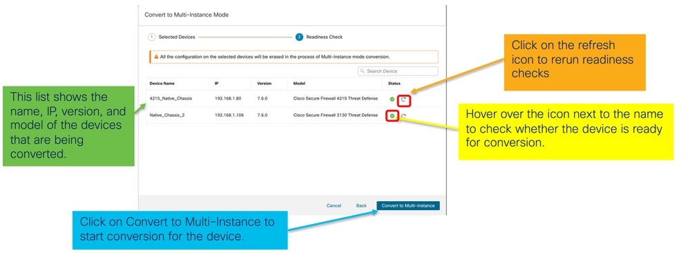Go Back to the previous step
The height and width of the screenshot is (253, 690).
click(x=361, y=206)
